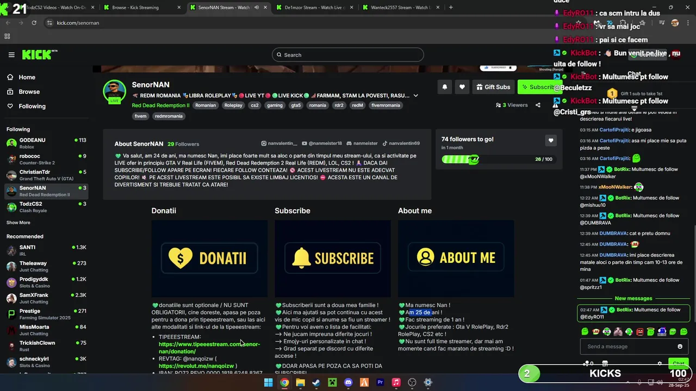Click the Windows Start button
696x391 pixels.
coord(268,382)
